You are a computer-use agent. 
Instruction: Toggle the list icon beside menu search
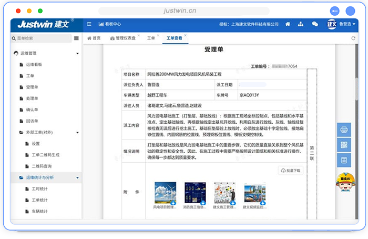[76, 38]
